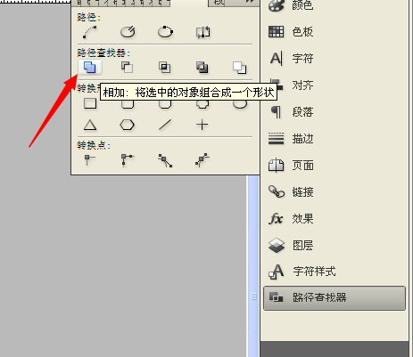This screenshot has height=357, width=413.
Task: Convert shape to triangle
Action: [x=90, y=125]
